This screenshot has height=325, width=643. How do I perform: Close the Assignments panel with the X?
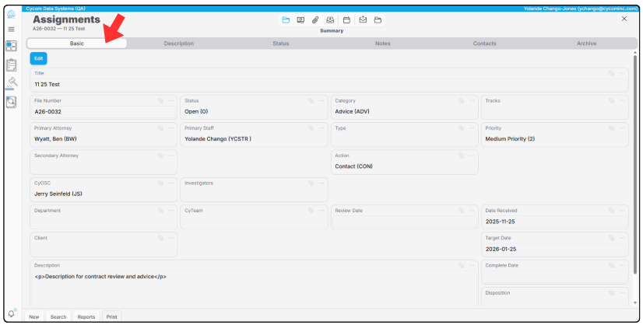point(624,19)
